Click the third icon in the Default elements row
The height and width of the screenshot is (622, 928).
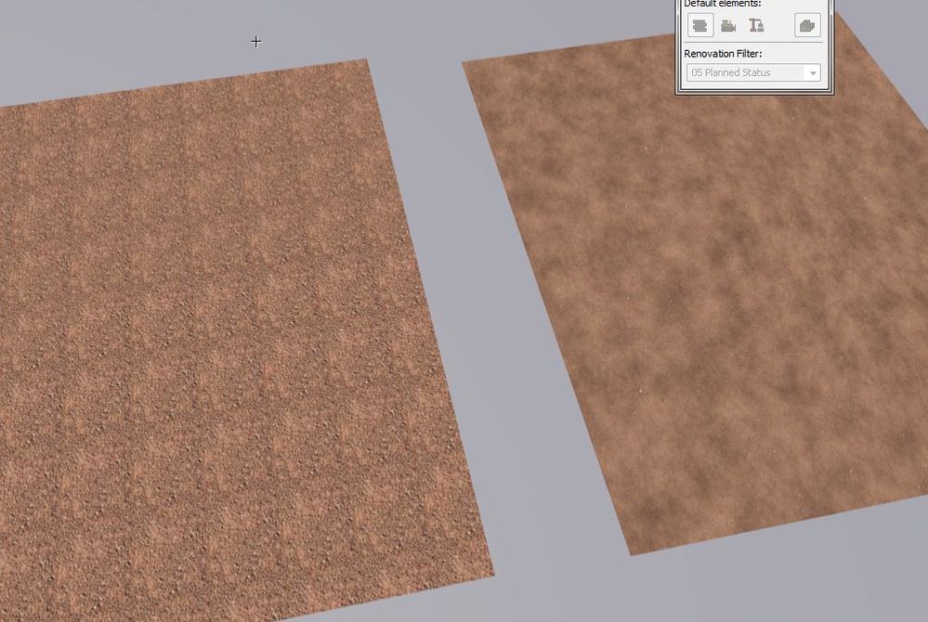(x=757, y=25)
